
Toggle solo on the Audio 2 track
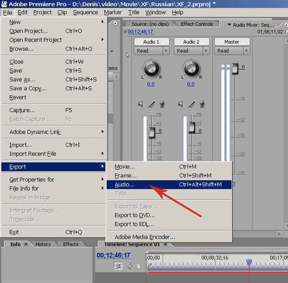pyautogui.click(x=192, y=104)
